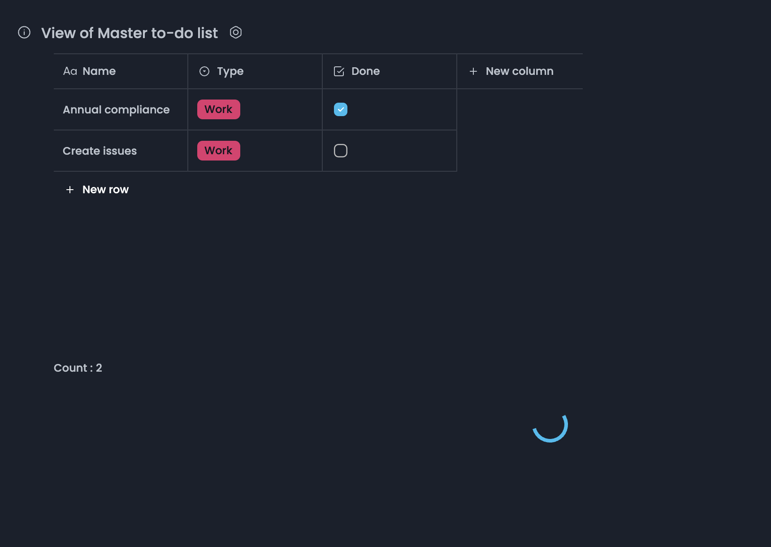Viewport: 771px width, 547px height.
Task: Click the plus icon for New column
Action: 473,71
